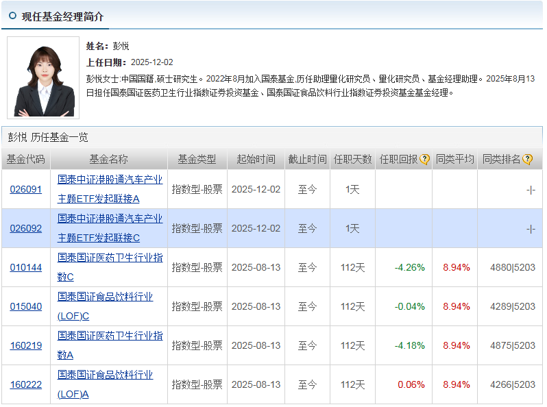Click 112天 tenure in row 160222
This screenshot has width=547, height=407.
pyautogui.click(x=353, y=384)
